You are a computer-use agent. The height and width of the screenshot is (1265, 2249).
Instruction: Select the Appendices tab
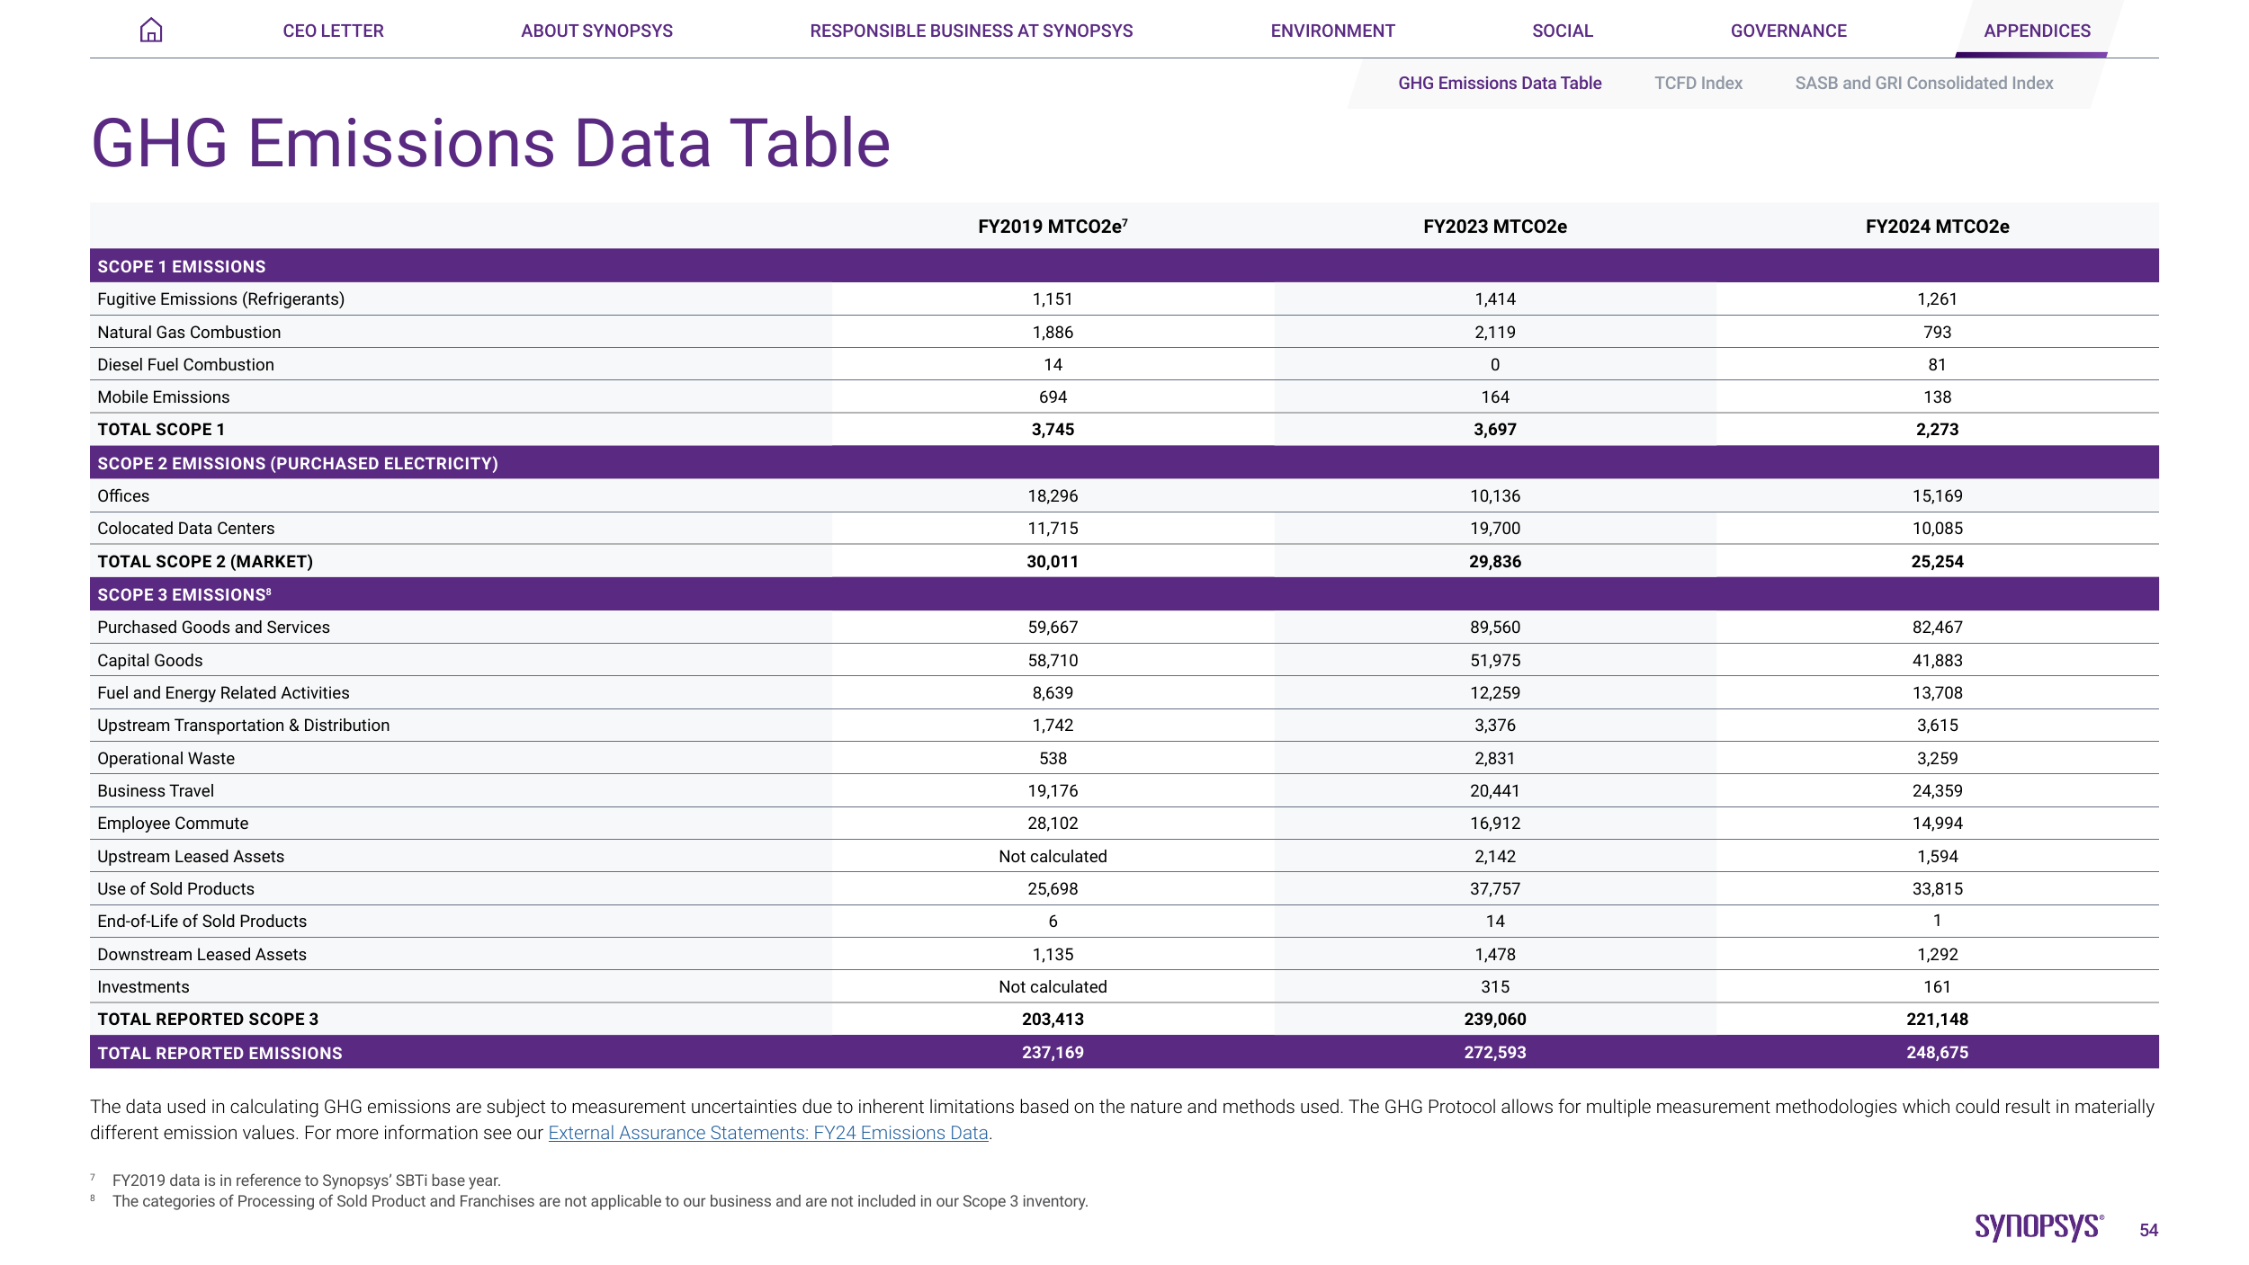pos(2037,31)
